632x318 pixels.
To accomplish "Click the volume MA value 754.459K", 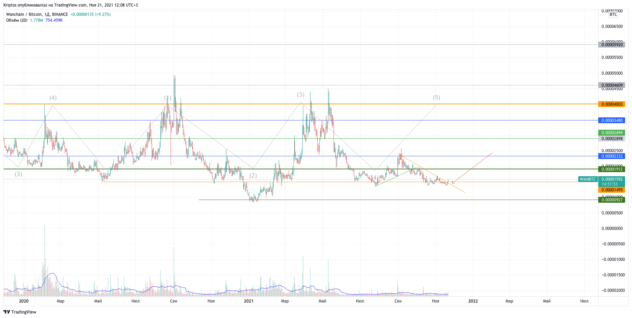I will [x=54, y=20].
